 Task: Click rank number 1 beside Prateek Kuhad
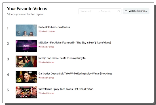tap(8, 28)
